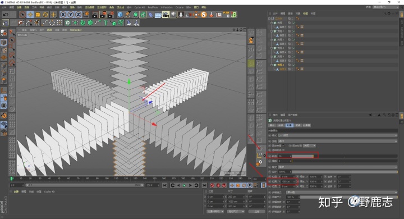Collapse the first 克隆 tree node
This screenshot has height=219, width=404.
point(272,22)
